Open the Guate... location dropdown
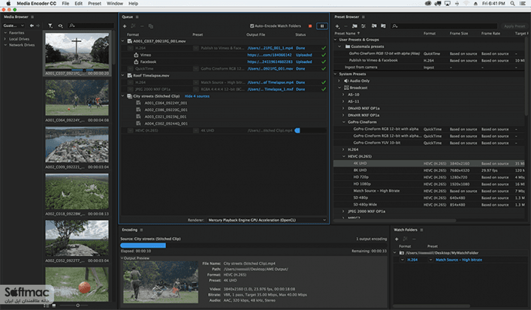The width and height of the screenshot is (531, 310). [14, 26]
